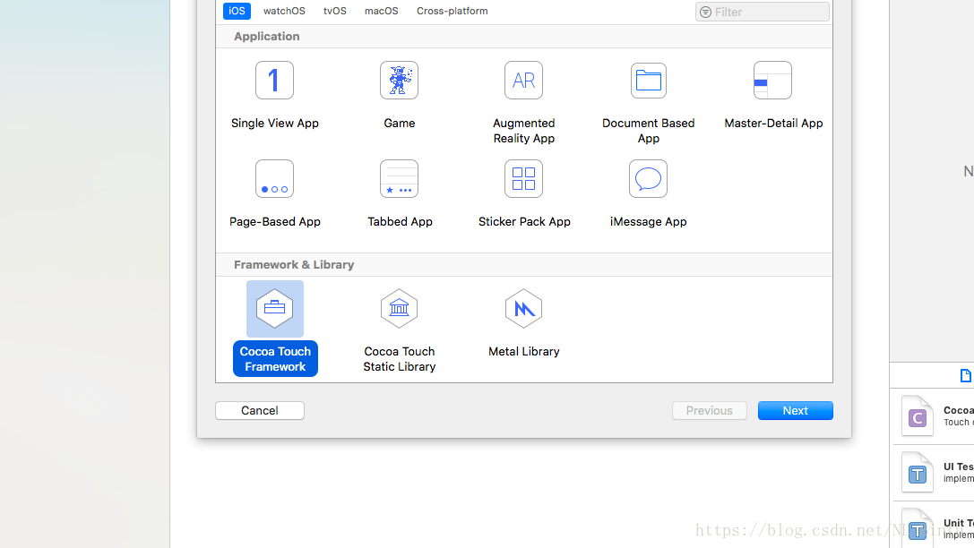
Task: Click the "Cocoa Touch Static Library" label
Action: pos(400,359)
